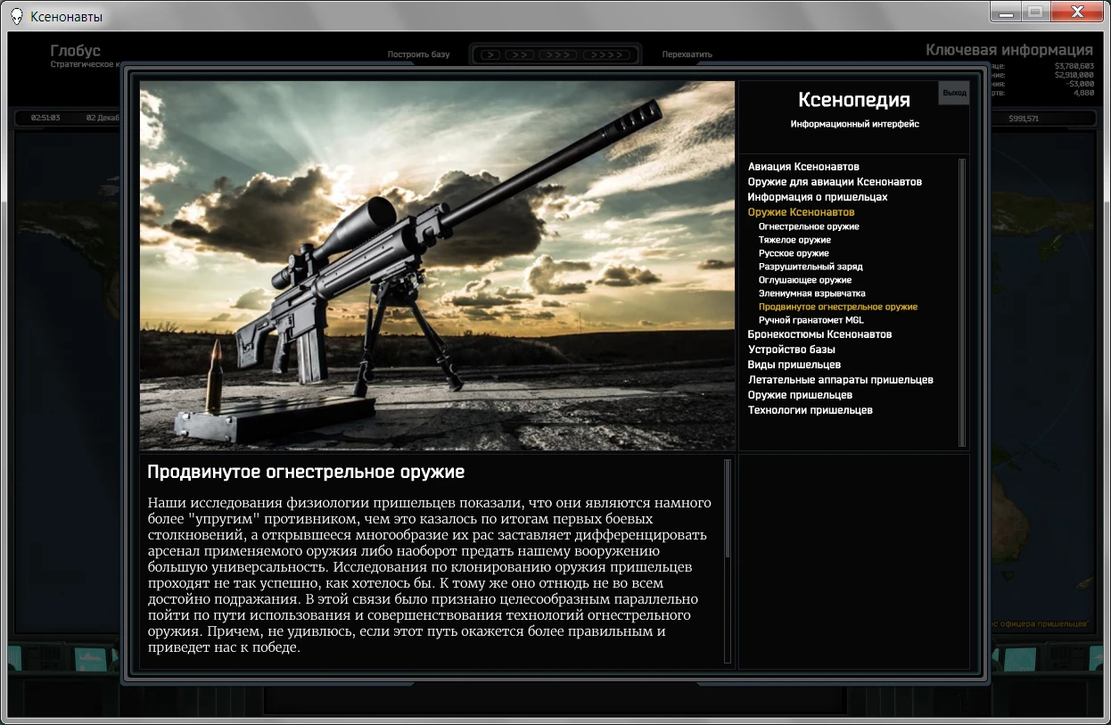Expand the Виды пришельцев category

(794, 365)
